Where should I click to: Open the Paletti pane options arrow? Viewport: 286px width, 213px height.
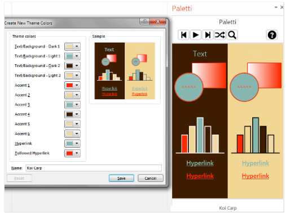click(276, 7)
